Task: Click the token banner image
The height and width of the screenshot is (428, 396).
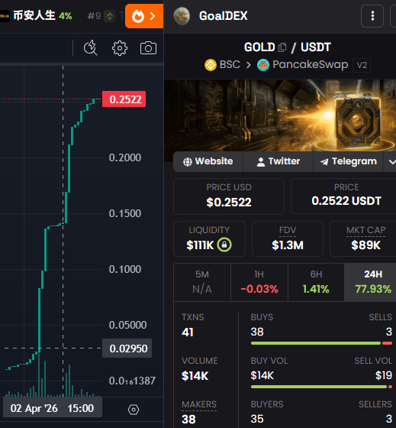Action: 280,115
